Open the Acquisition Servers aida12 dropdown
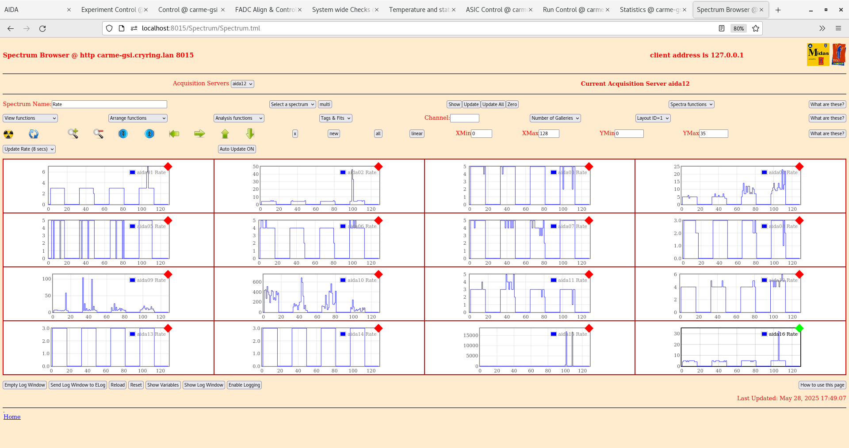Viewport: 849px width, 448px height. click(x=242, y=84)
